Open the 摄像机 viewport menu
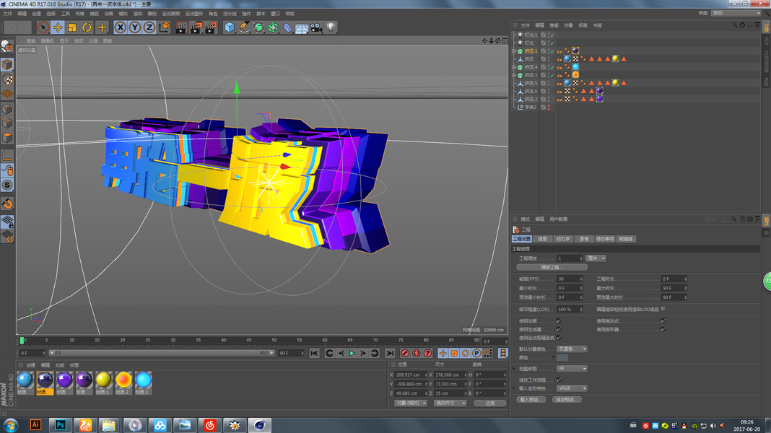This screenshot has height=433, width=771. pyautogui.click(x=48, y=41)
